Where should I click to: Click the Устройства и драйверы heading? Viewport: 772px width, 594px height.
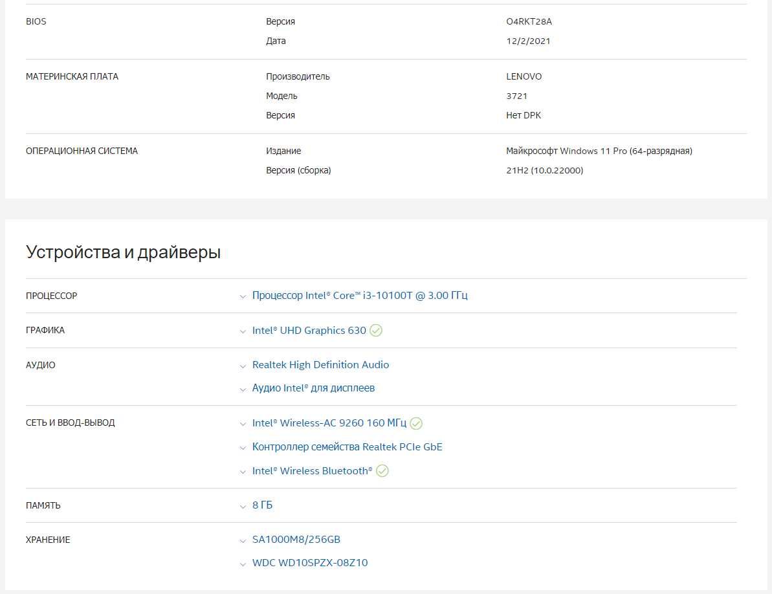point(123,252)
